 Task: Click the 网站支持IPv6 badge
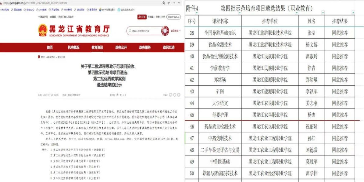174,17
